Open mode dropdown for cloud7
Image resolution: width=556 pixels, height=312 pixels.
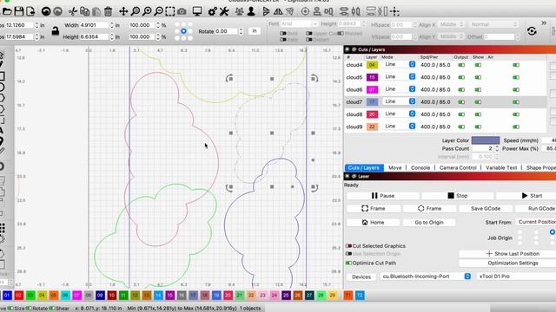tap(412, 101)
